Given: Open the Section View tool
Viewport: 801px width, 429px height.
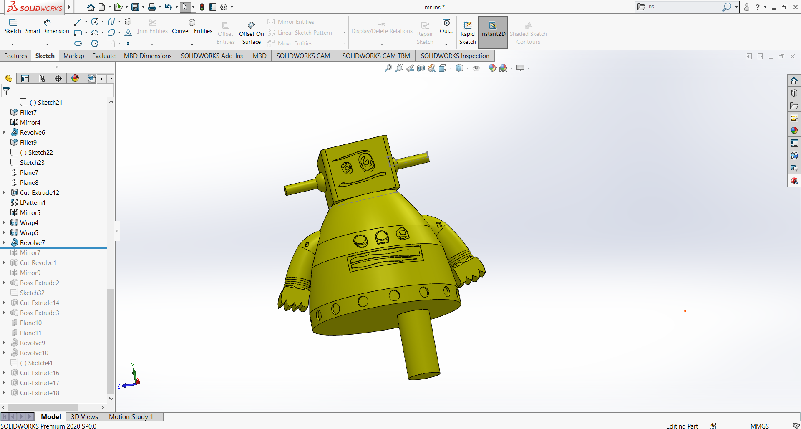Looking at the screenshot, I should [x=421, y=68].
